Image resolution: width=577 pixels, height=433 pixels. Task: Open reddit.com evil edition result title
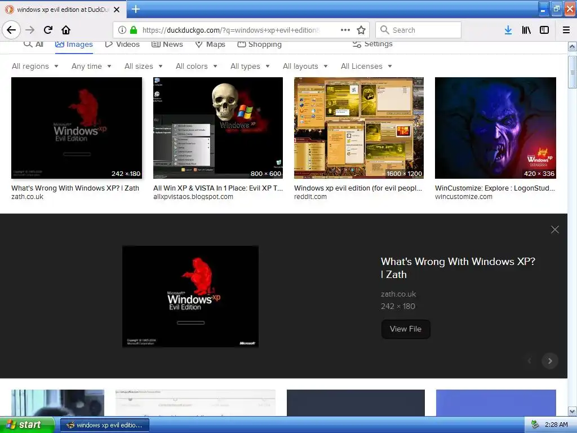point(358,188)
